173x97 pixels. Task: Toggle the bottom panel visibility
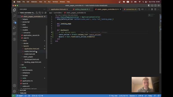152,5
